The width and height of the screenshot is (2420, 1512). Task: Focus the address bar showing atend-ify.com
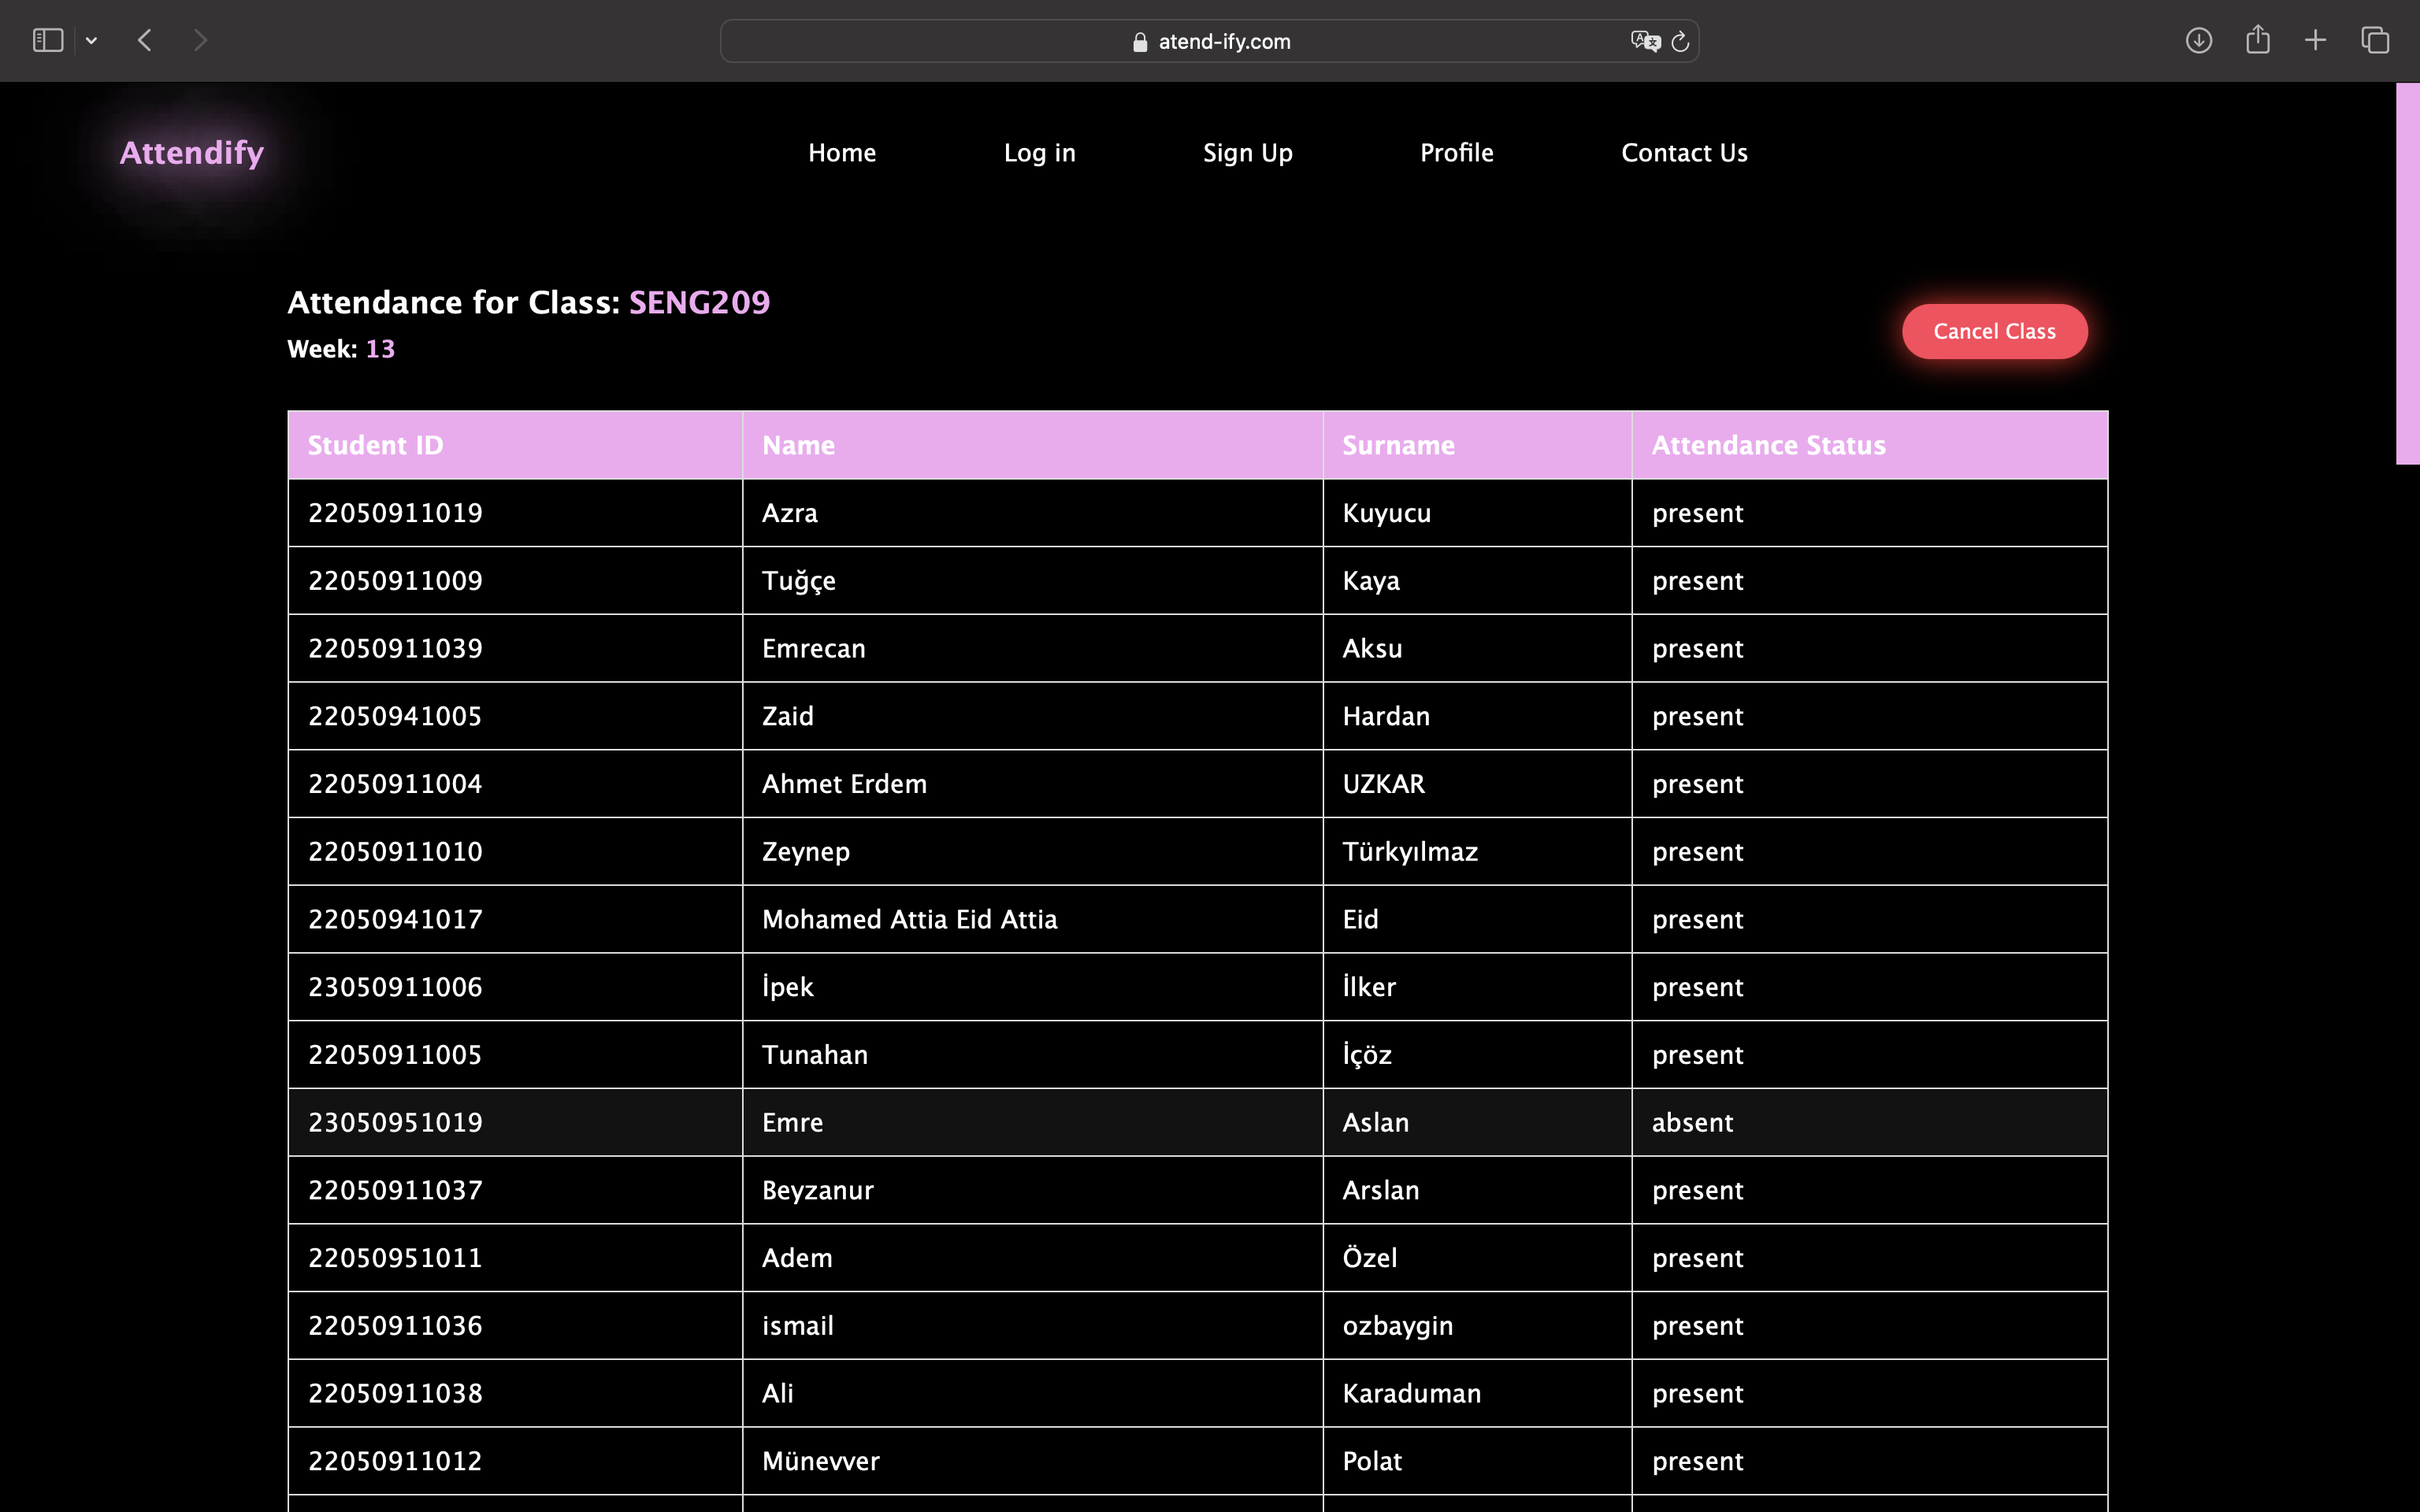(1209, 41)
